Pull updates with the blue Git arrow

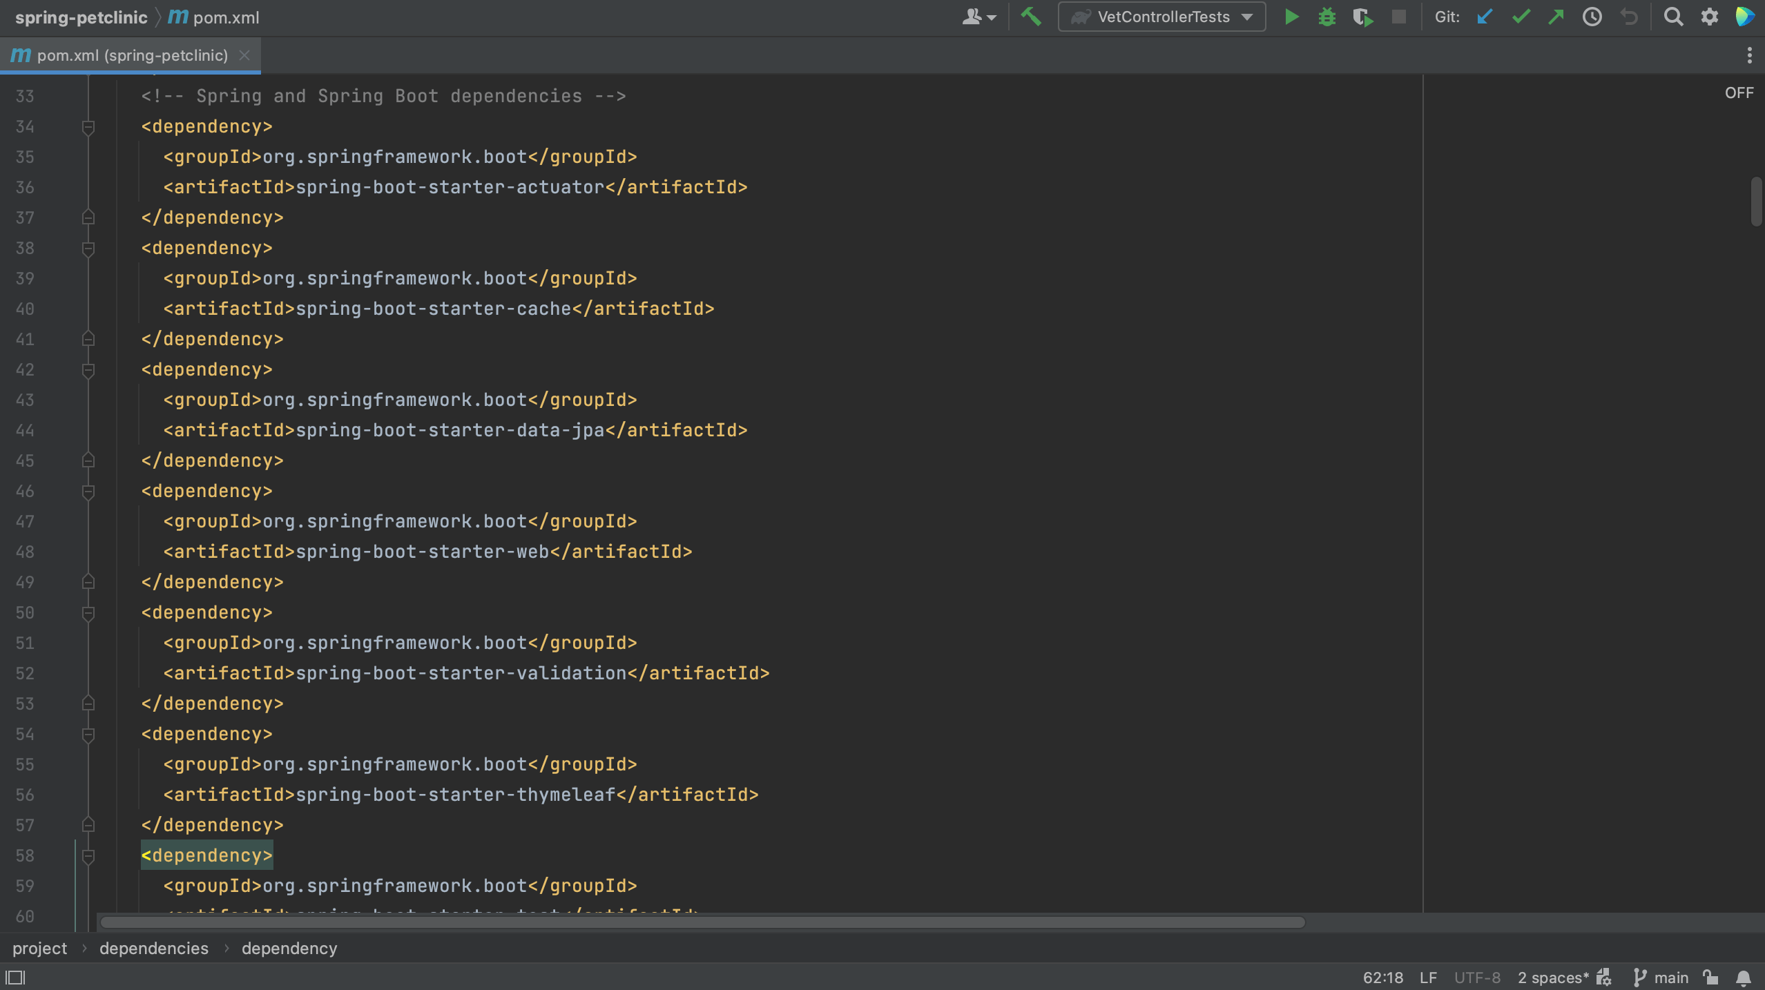[1484, 17]
